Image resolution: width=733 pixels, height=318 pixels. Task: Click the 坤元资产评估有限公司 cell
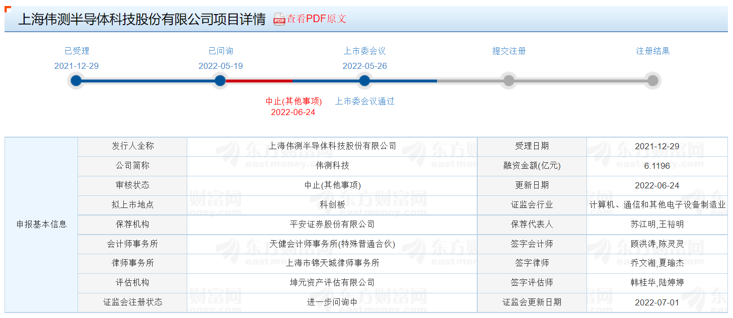pyautogui.click(x=332, y=283)
